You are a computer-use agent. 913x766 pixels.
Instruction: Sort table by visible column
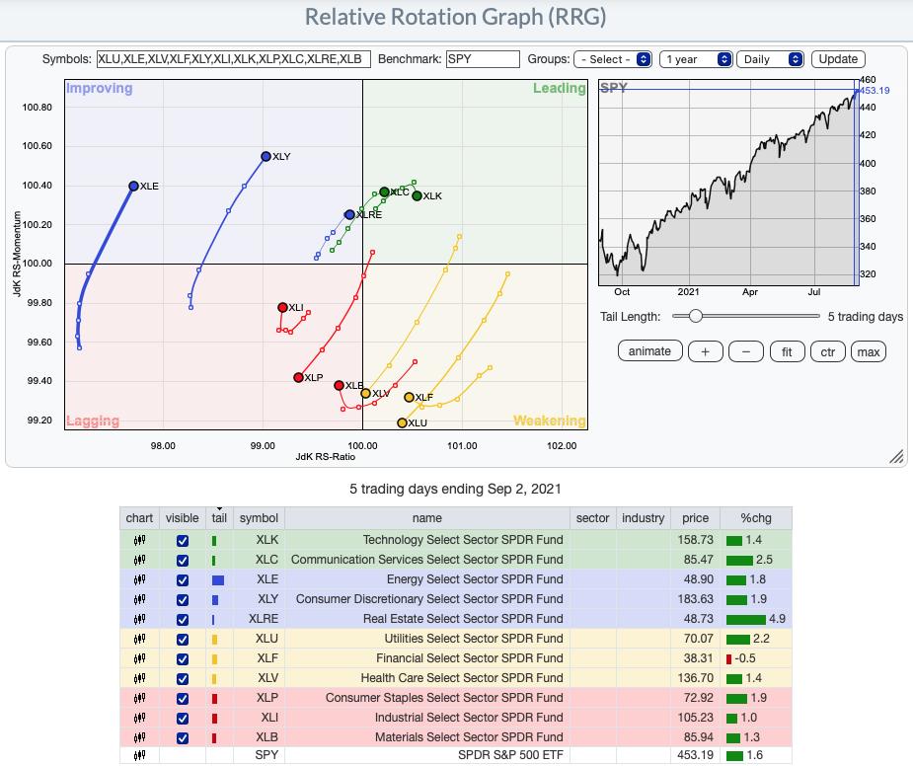[183, 518]
